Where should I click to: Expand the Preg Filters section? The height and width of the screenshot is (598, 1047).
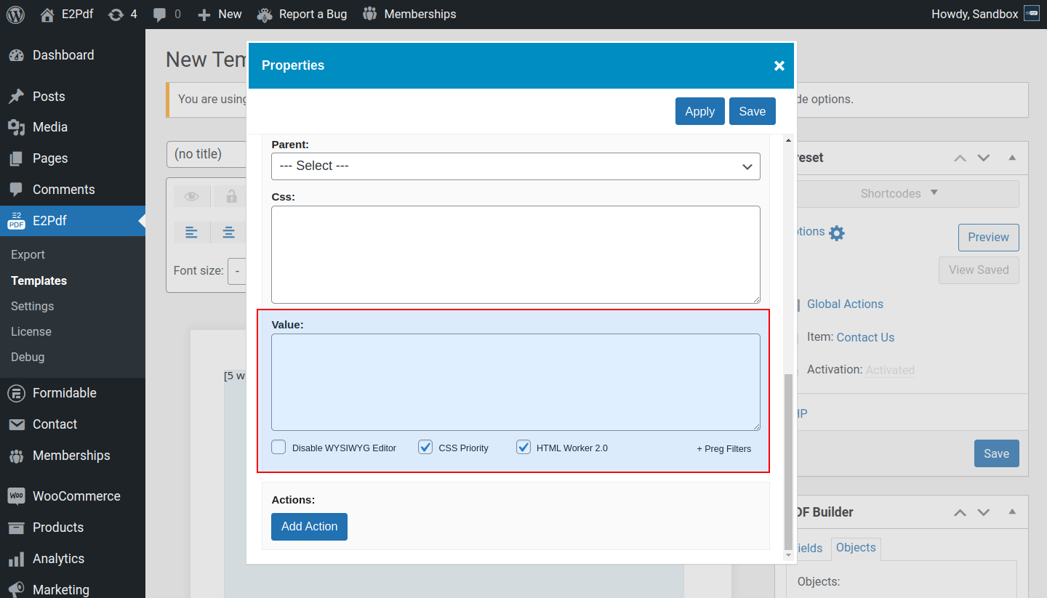click(x=723, y=448)
